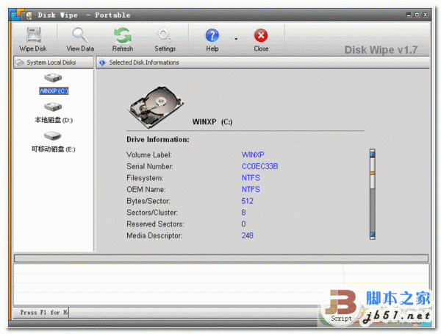The image size is (441, 334).
Task: Click the Media Descriptor value 248
Action: pos(247,235)
